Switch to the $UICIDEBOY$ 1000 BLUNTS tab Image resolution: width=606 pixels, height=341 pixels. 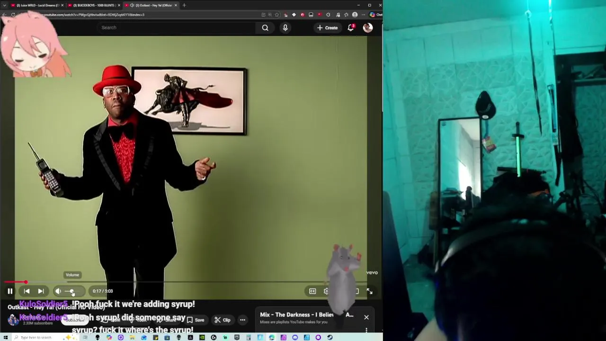click(94, 5)
